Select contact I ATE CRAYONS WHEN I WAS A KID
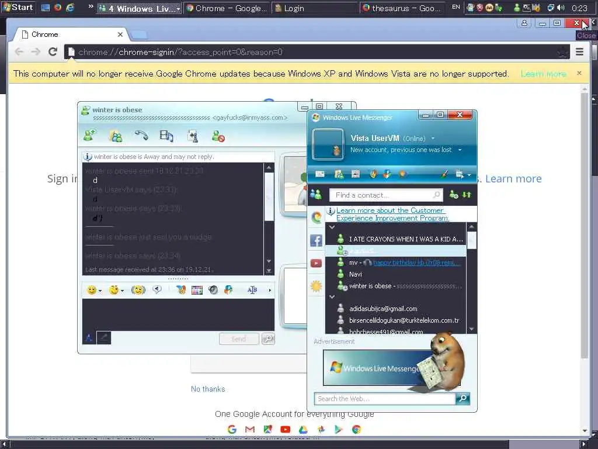Screen dimensions: 598x449 coord(395,239)
